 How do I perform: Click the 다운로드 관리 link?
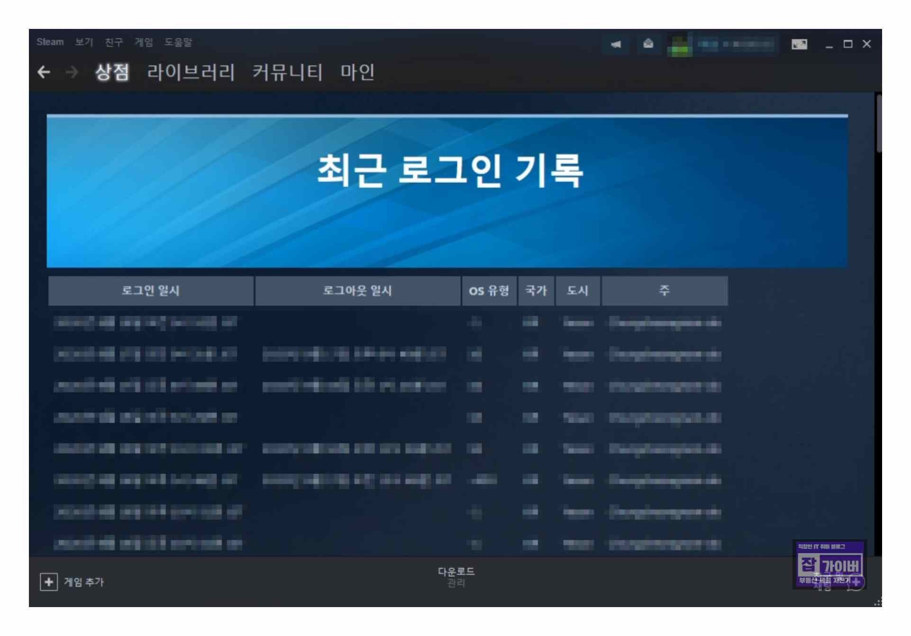point(455,577)
